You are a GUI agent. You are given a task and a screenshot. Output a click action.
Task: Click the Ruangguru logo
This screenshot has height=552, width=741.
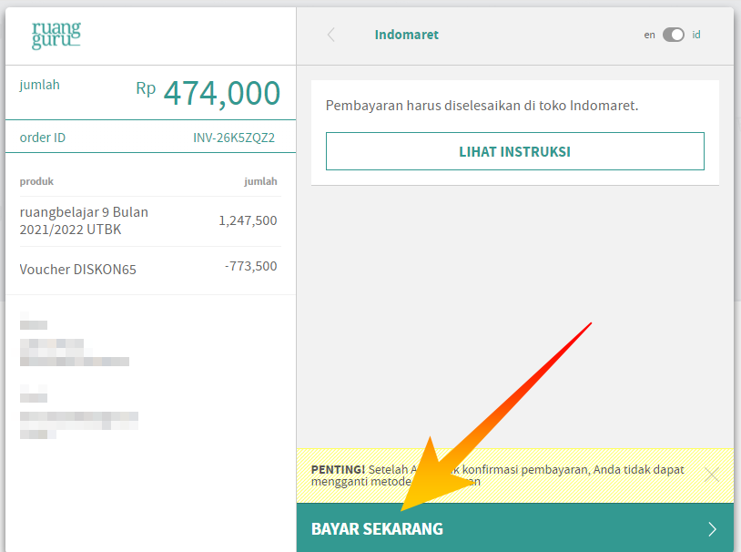point(57,35)
